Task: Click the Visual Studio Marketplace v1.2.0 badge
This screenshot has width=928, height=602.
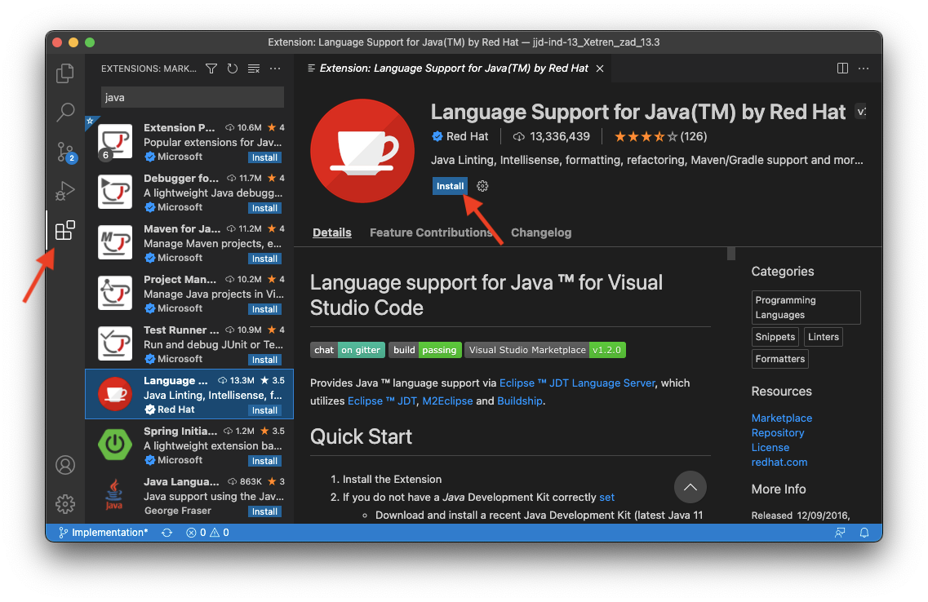Action: [x=545, y=350]
